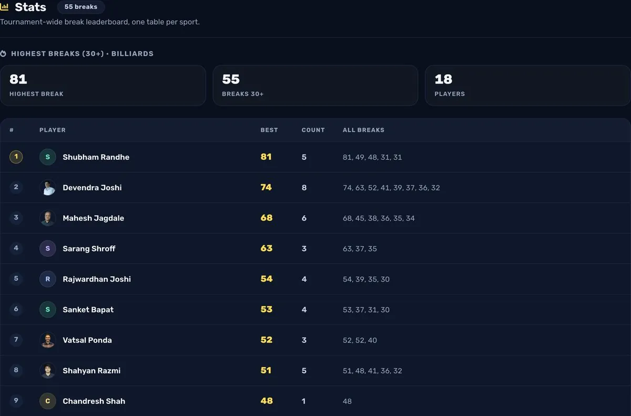Select the Highest Break 81 card

(103, 86)
